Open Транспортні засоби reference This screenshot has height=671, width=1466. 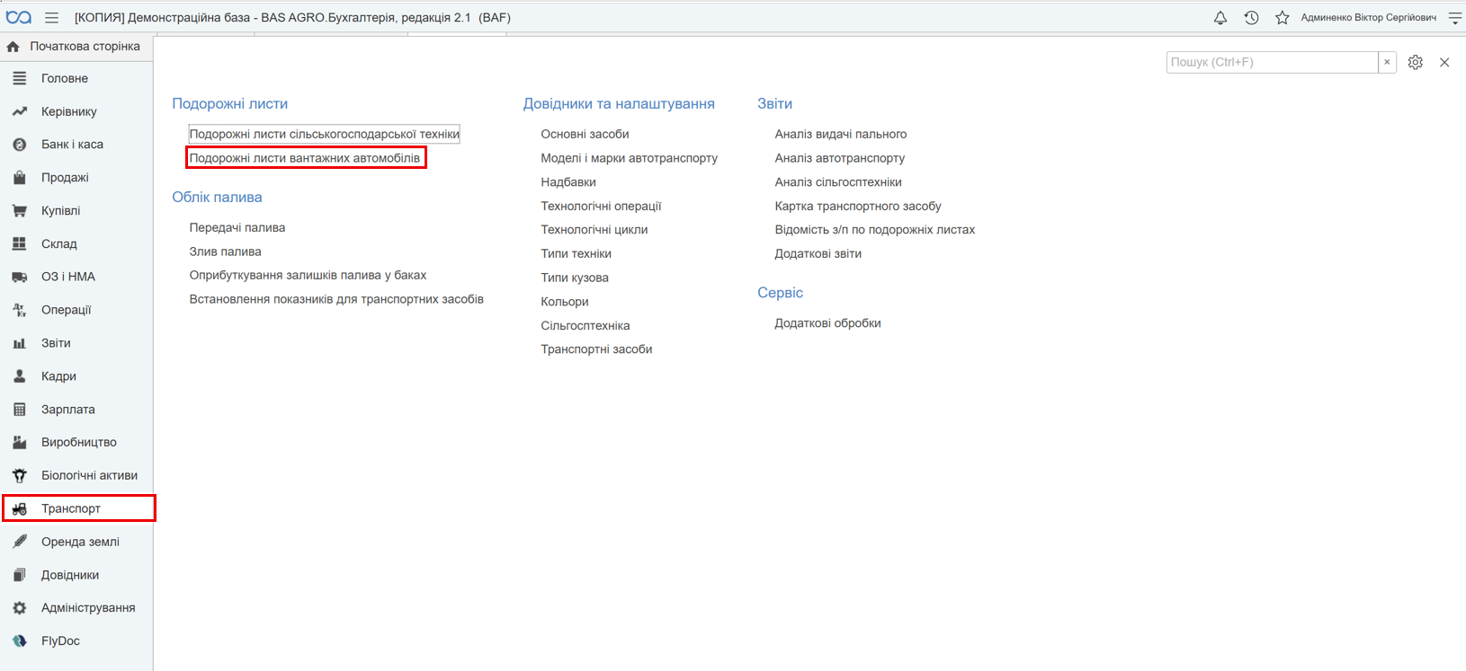point(596,349)
